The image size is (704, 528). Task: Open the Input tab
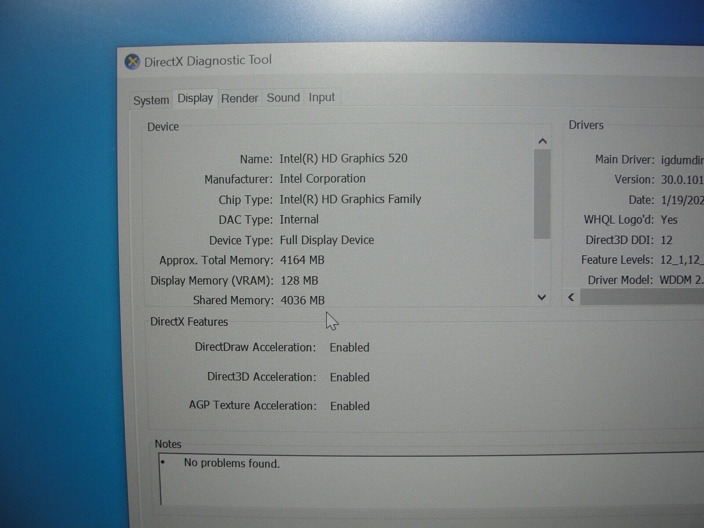[322, 97]
